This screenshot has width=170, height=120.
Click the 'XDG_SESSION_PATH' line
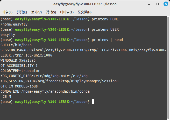tap(59, 81)
